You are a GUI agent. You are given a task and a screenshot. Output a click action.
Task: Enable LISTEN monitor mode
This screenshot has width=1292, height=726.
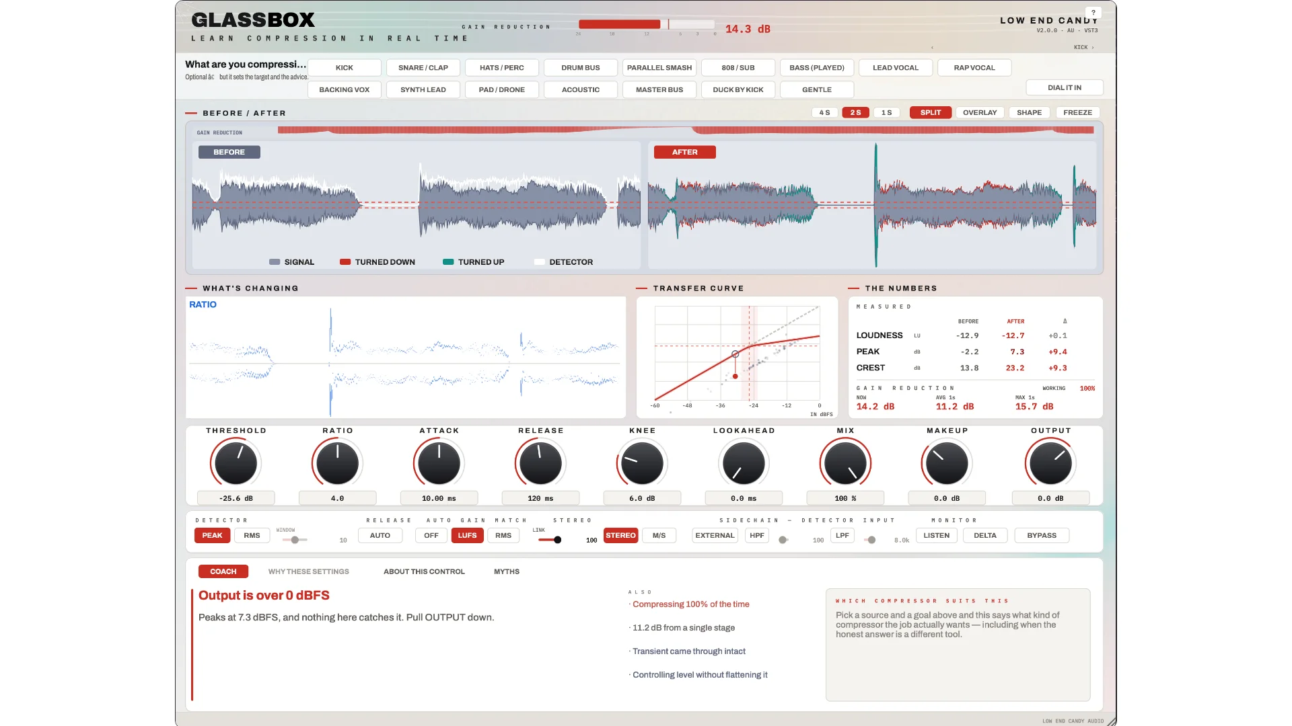pos(937,536)
